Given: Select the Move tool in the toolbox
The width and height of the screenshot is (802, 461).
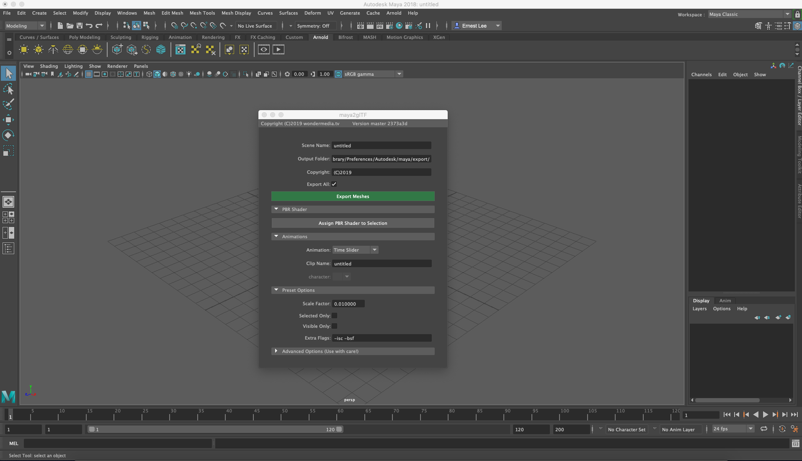Looking at the screenshot, I should pyautogui.click(x=8, y=120).
